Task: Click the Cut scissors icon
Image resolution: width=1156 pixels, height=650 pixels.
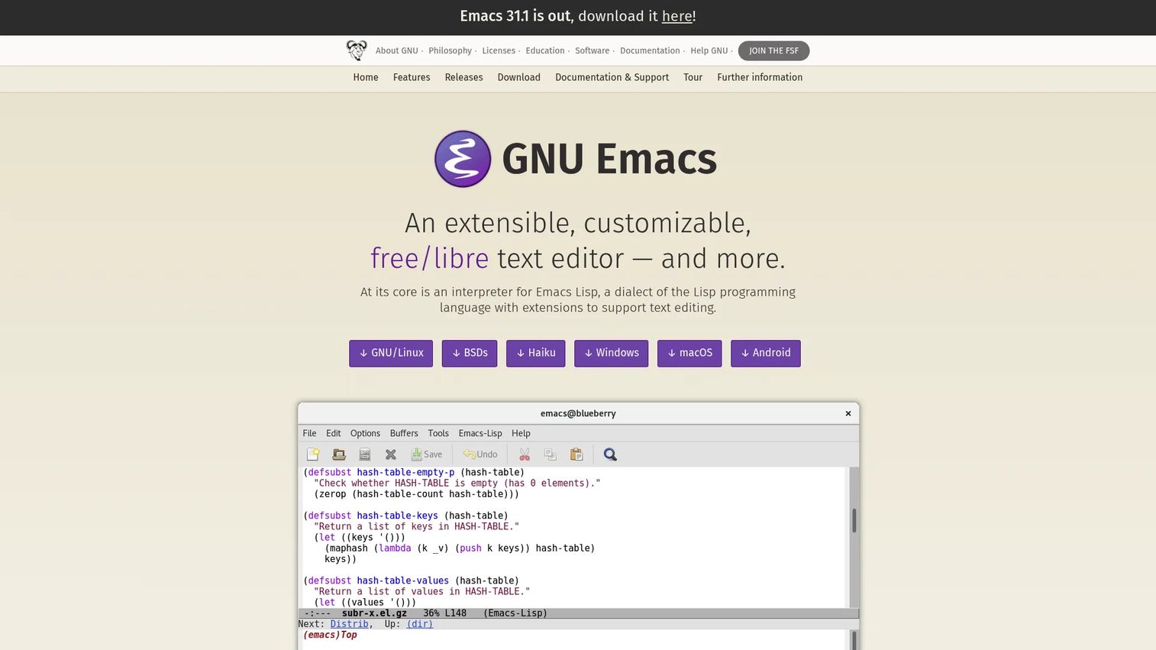Action: (x=525, y=454)
